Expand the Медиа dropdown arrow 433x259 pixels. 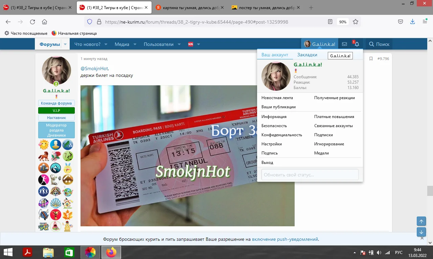pos(135,44)
